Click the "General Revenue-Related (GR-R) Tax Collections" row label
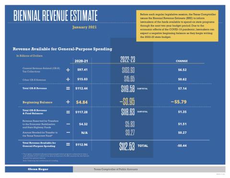Image resolution: width=230 pixels, height=178 pixels. click(x=41, y=70)
